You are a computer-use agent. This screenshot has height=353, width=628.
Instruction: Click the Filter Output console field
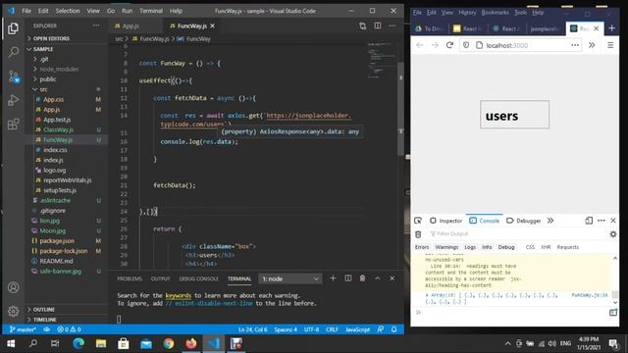(517, 233)
